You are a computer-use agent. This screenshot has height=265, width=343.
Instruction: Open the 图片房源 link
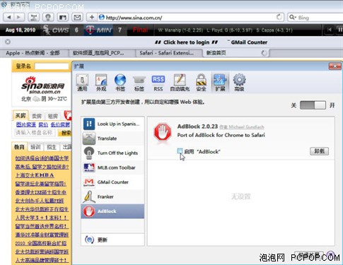click(x=26, y=124)
